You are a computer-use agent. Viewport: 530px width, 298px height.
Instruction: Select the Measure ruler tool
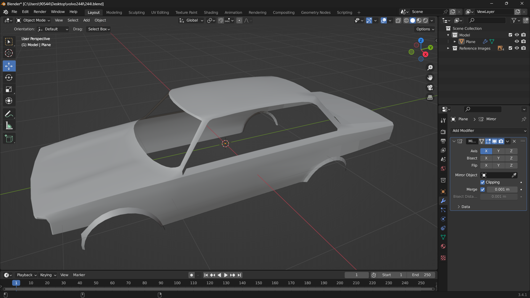(x=9, y=126)
